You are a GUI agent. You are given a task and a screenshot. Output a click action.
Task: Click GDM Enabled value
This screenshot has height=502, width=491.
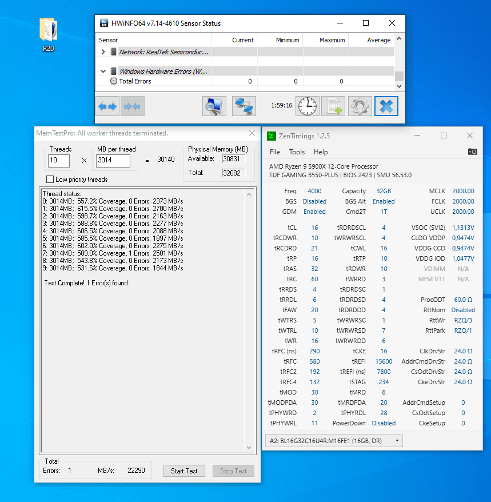coord(314,212)
